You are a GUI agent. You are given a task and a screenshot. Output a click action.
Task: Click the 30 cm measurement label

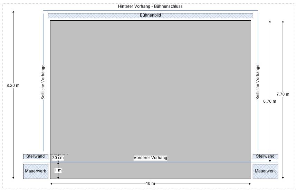click(58, 158)
